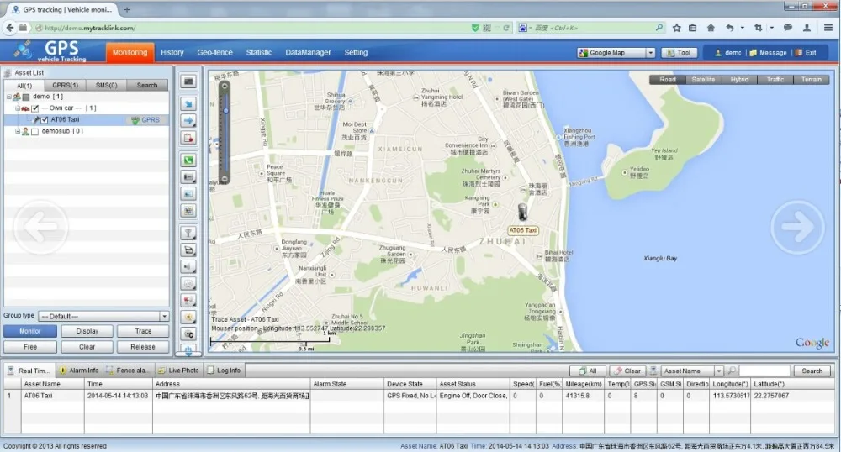Uncheck the AT06 Taxi checkbox
This screenshot has height=452, width=841.
(x=45, y=120)
